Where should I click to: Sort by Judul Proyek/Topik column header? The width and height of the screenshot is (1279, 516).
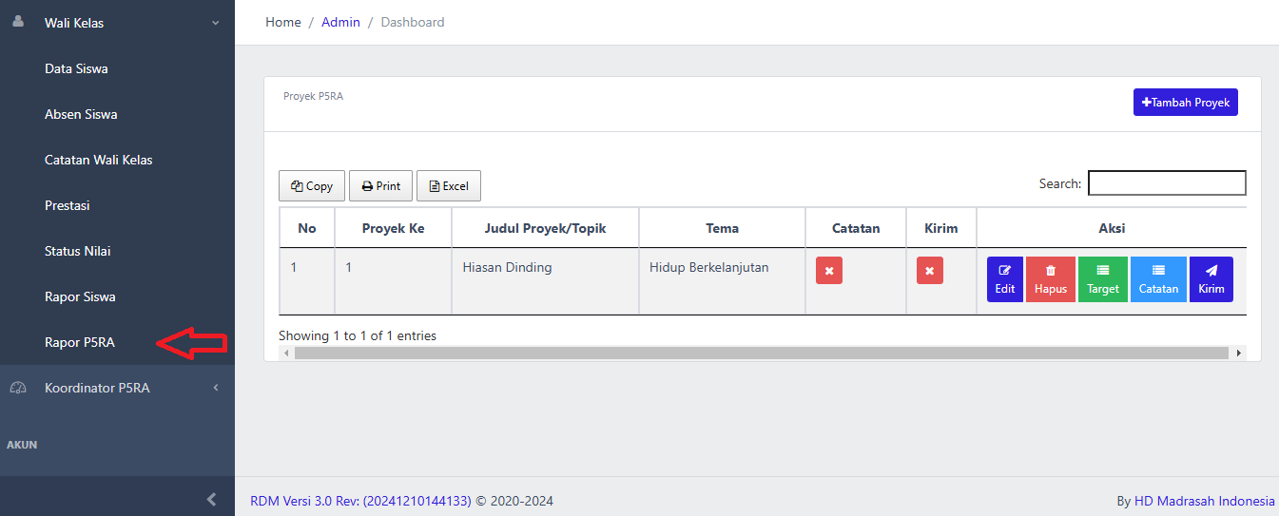tap(545, 228)
